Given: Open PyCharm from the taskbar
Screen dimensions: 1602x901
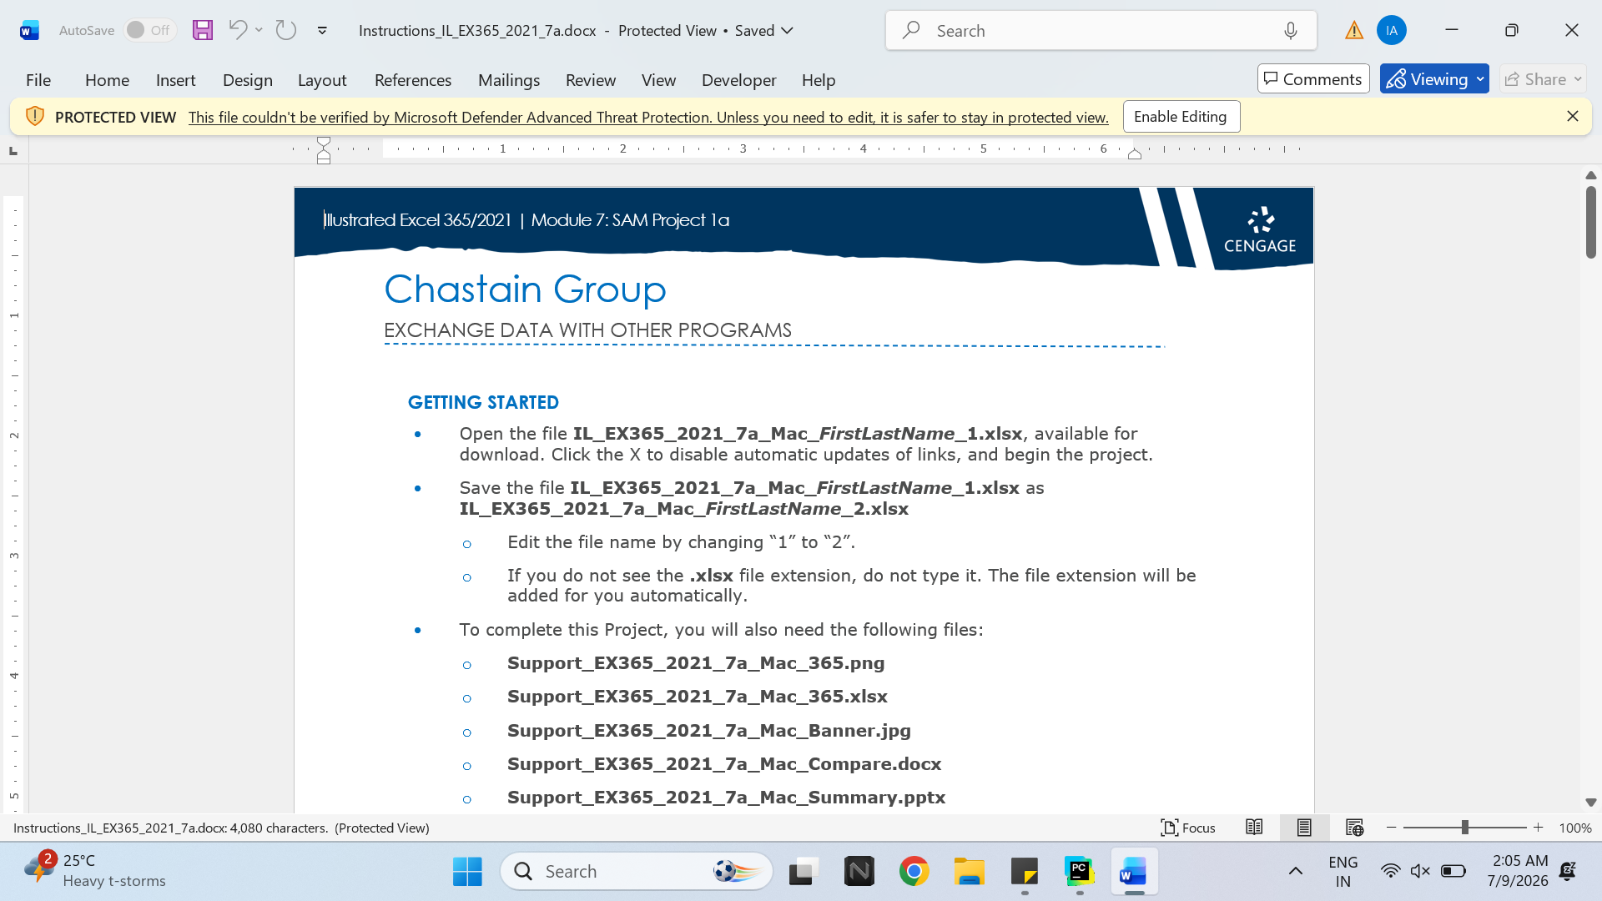Looking at the screenshot, I should [1080, 872].
